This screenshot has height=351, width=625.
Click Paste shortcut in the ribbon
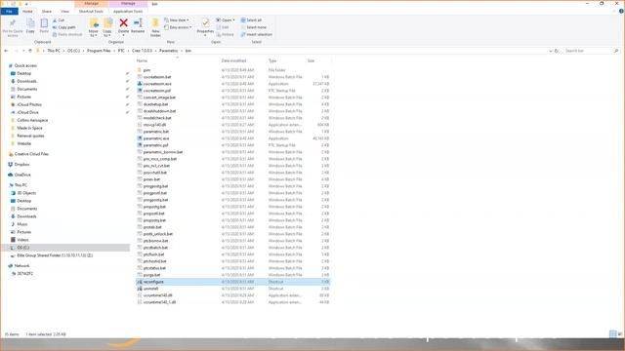[x=67, y=35]
